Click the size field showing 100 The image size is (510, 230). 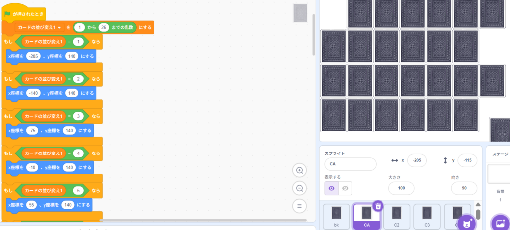(401, 188)
